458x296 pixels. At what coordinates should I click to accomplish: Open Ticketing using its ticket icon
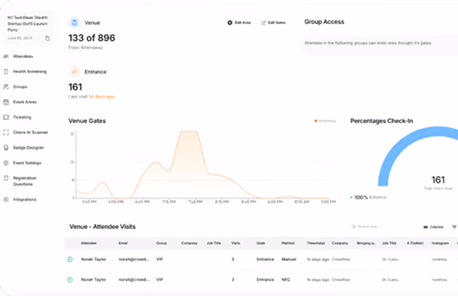(6, 117)
